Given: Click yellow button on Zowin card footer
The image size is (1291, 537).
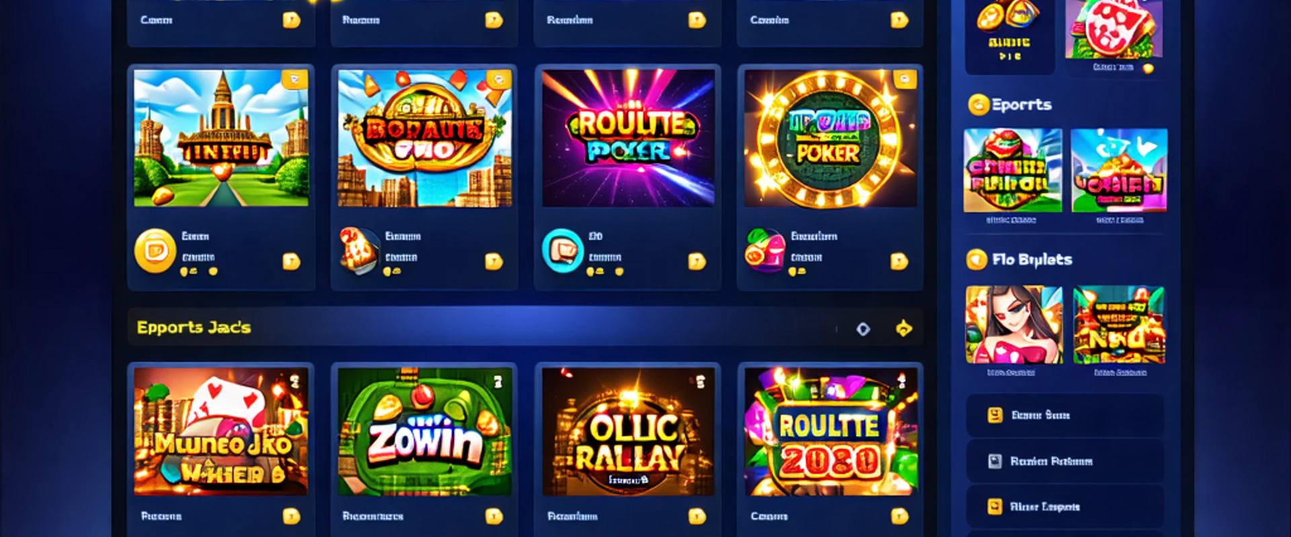Looking at the screenshot, I should point(494,516).
